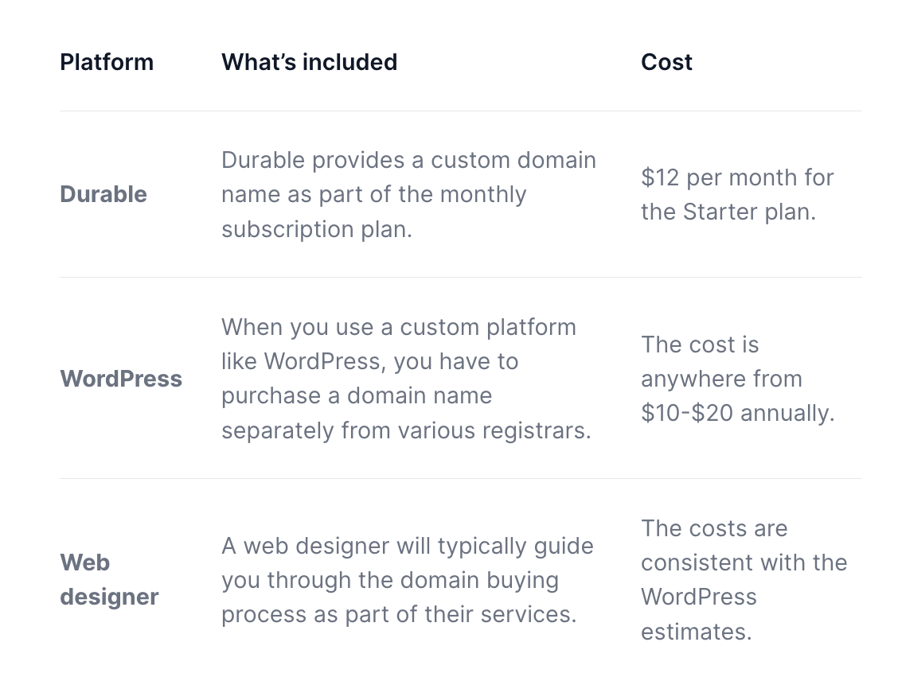
Task: Click the $10-$20 annually cost cell
Action: 737,413
